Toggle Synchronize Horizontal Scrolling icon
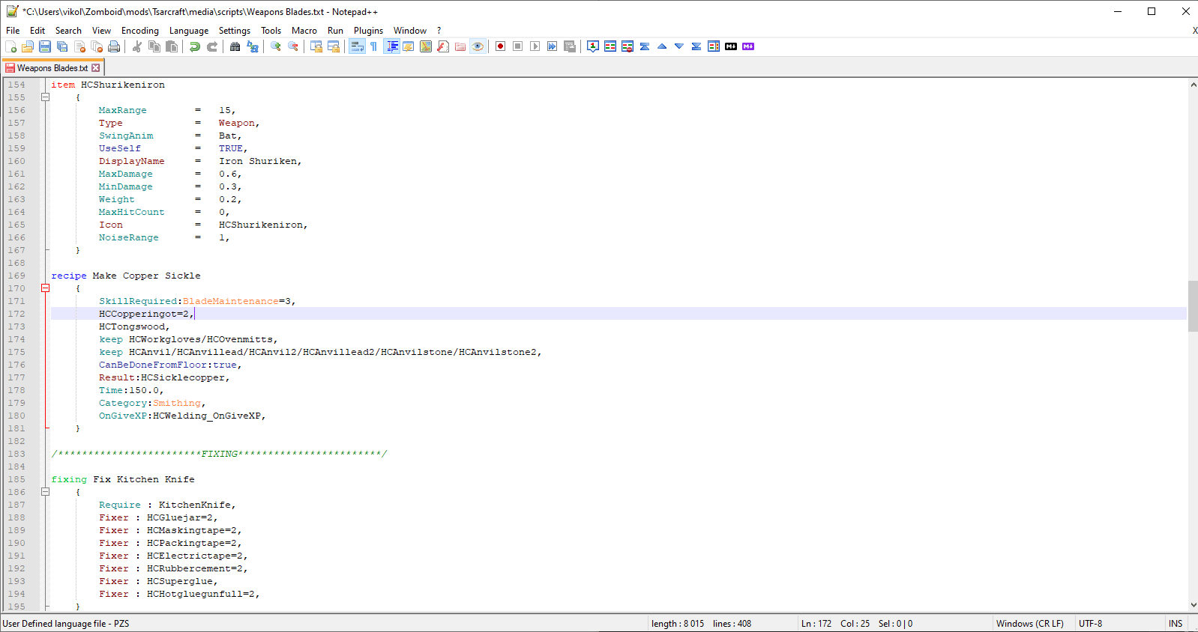The width and height of the screenshot is (1198, 632). point(334,46)
